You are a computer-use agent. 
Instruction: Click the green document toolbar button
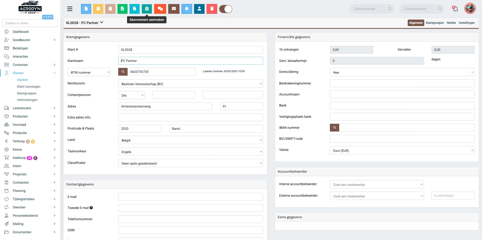point(123,9)
